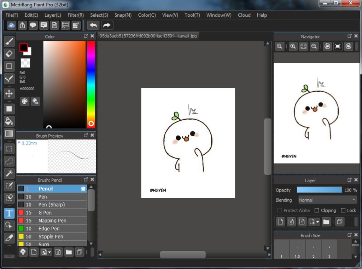
Task: Open the Help menu
Action: tap(262, 15)
